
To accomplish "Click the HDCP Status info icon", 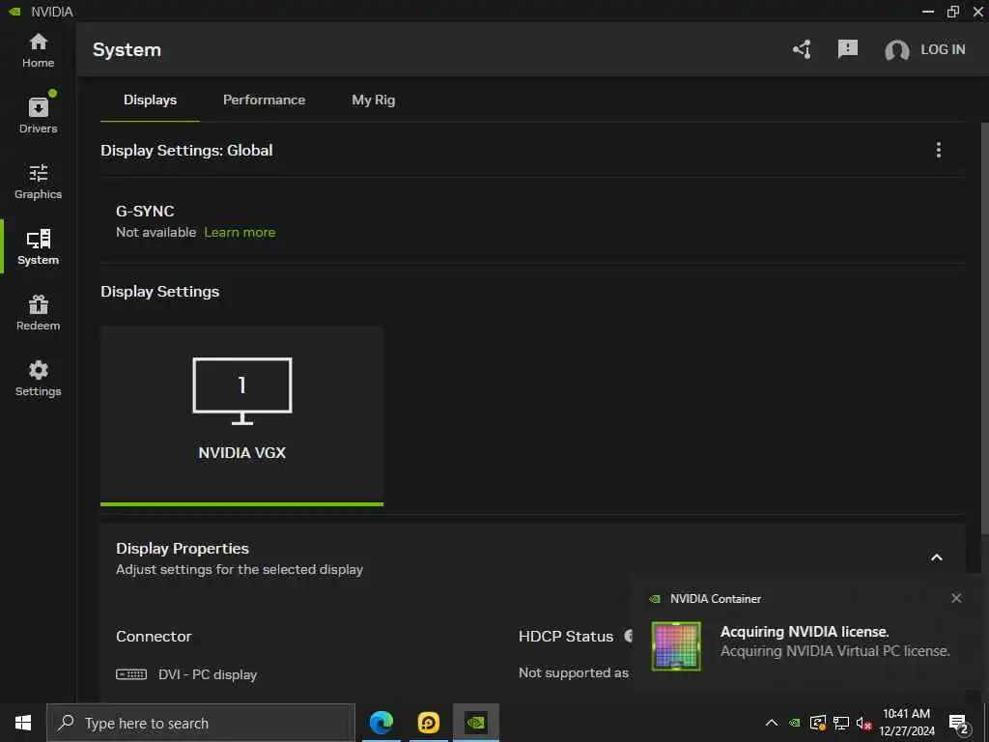I will pos(628,636).
